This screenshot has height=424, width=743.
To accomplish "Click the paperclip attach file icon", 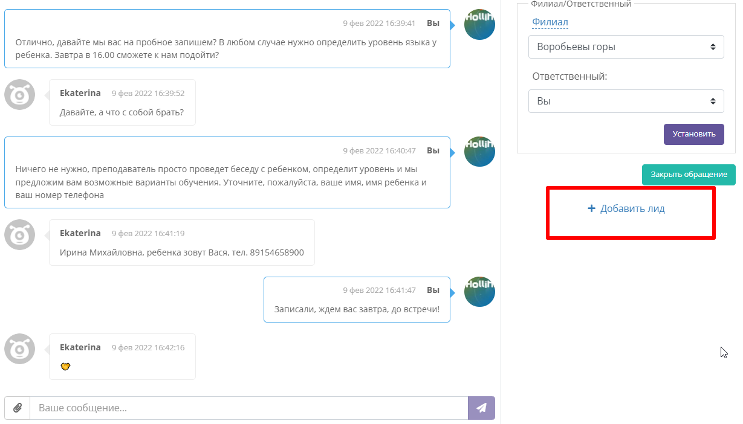I will coord(18,408).
